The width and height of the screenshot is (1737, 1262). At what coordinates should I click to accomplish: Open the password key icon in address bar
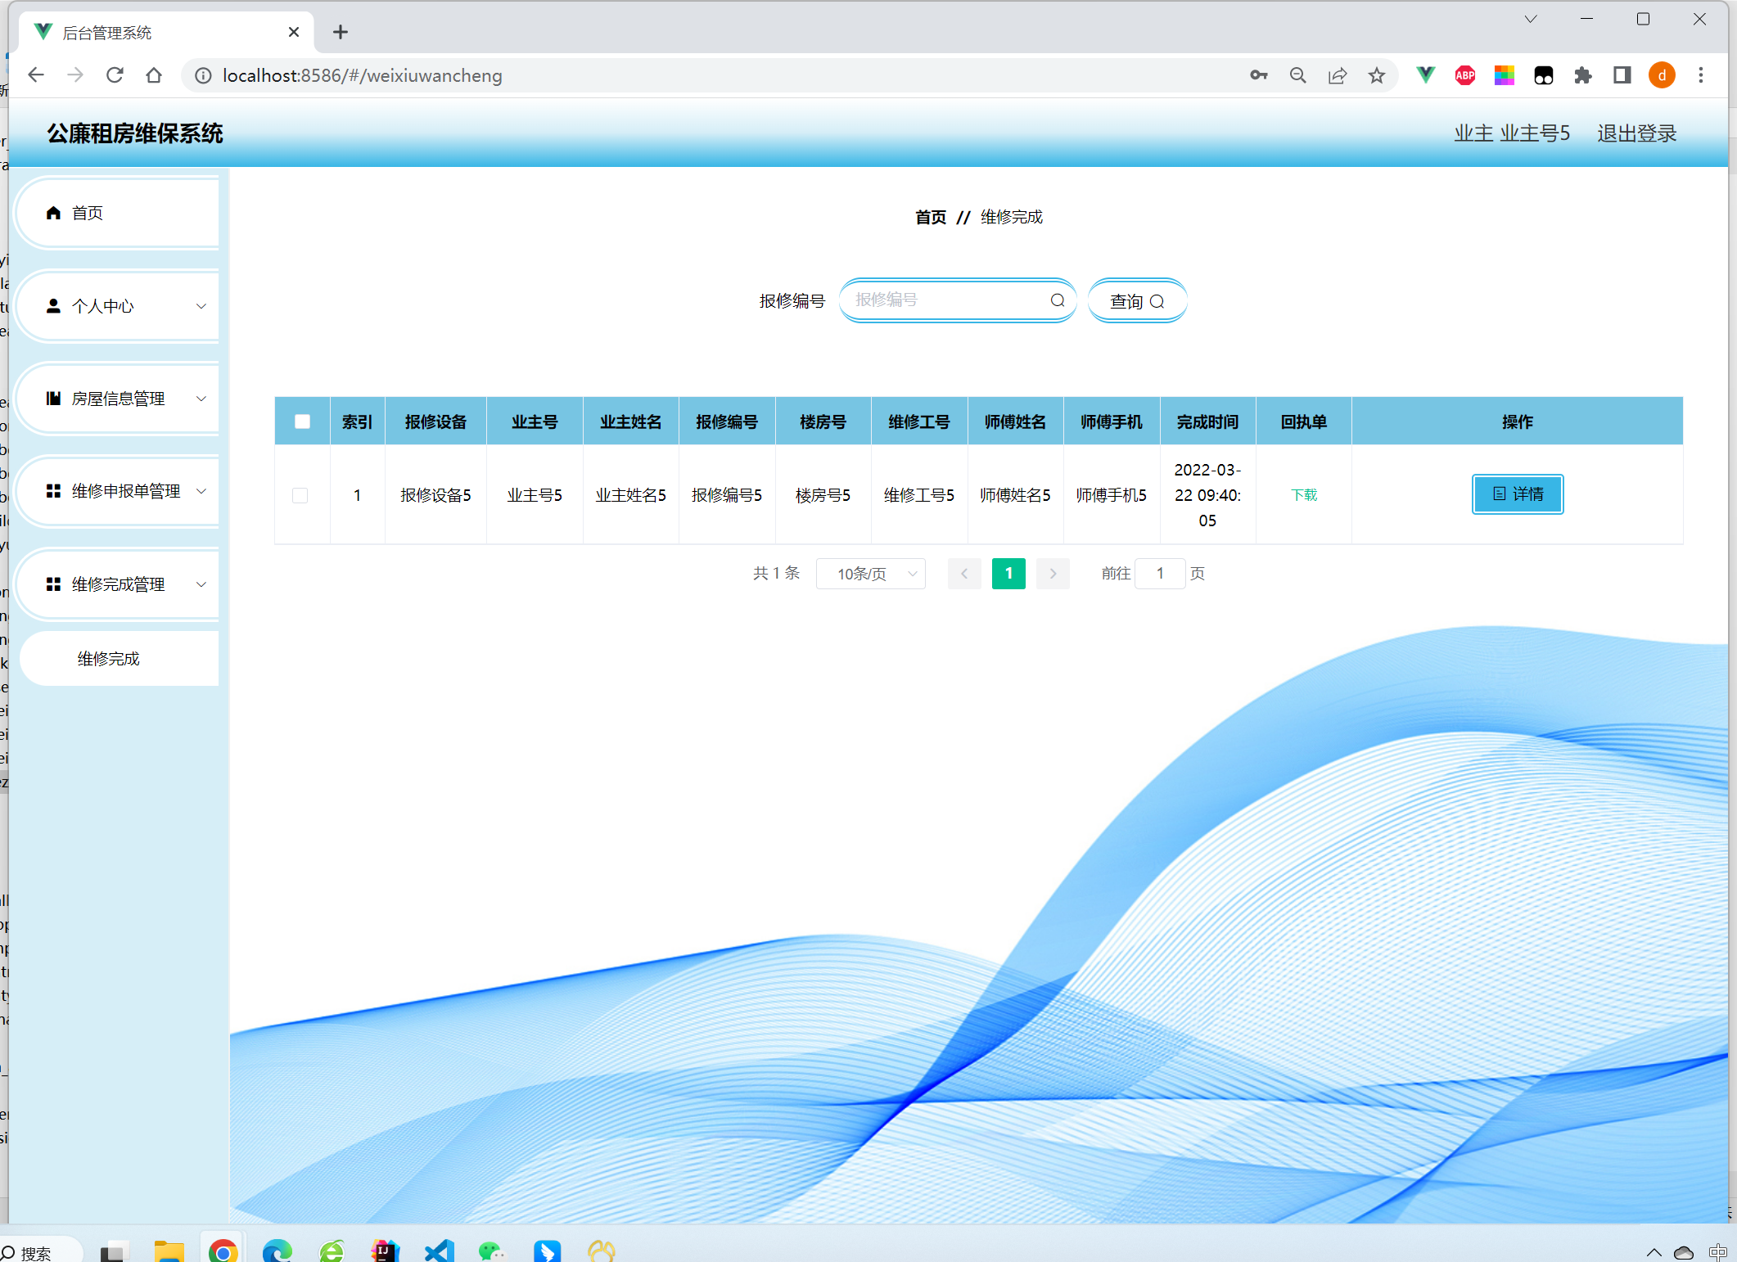[x=1258, y=75]
